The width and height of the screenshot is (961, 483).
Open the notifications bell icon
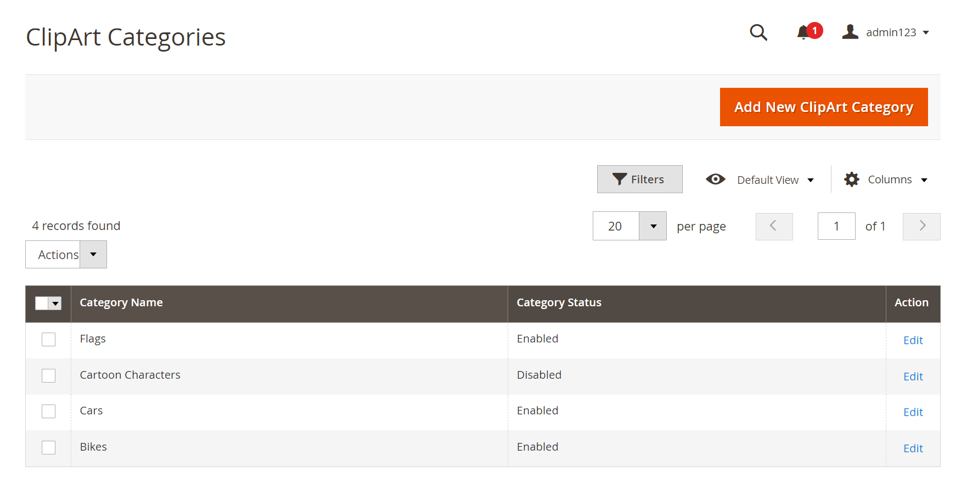[x=803, y=32]
